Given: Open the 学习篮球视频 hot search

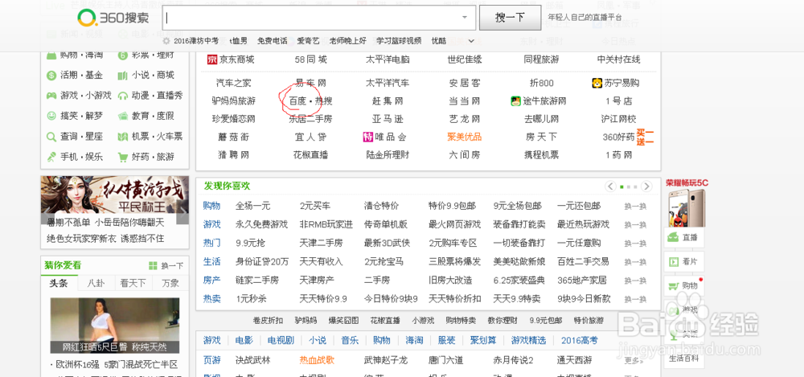Looking at the screenshot, I should point(399,41).
